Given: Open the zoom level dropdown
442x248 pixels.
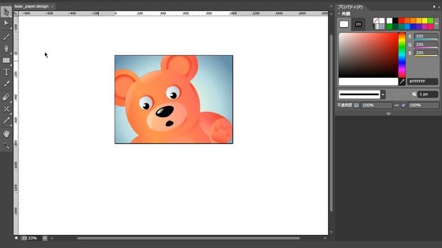Looking at the screenshot, I should coord(45,238).
